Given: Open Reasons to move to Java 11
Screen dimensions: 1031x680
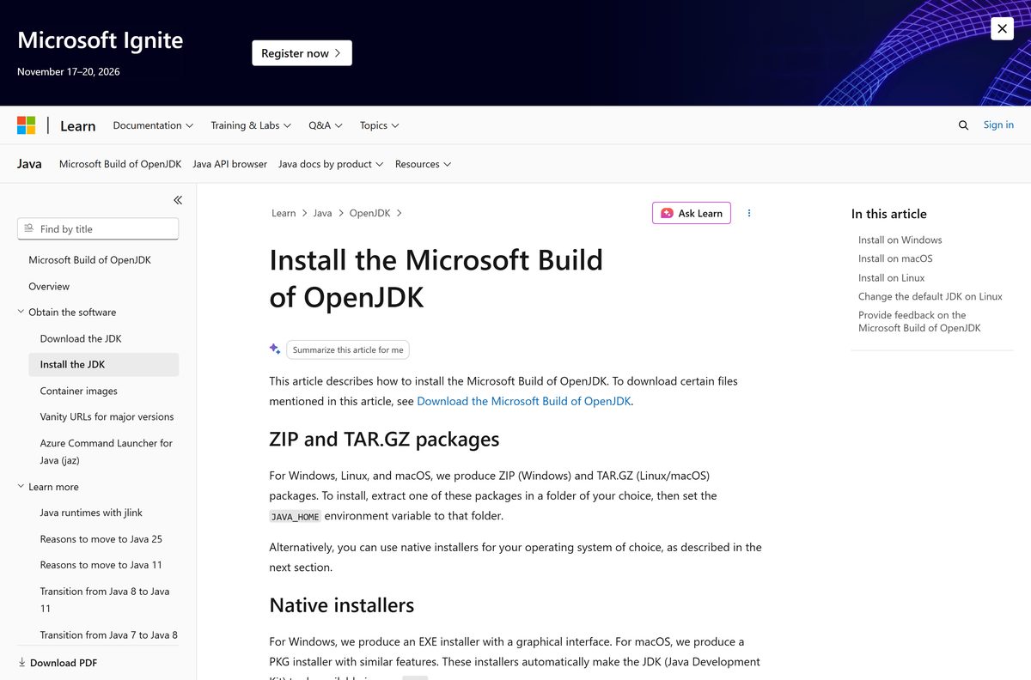Looking at the screenshot, I should (x=101, y=565).
